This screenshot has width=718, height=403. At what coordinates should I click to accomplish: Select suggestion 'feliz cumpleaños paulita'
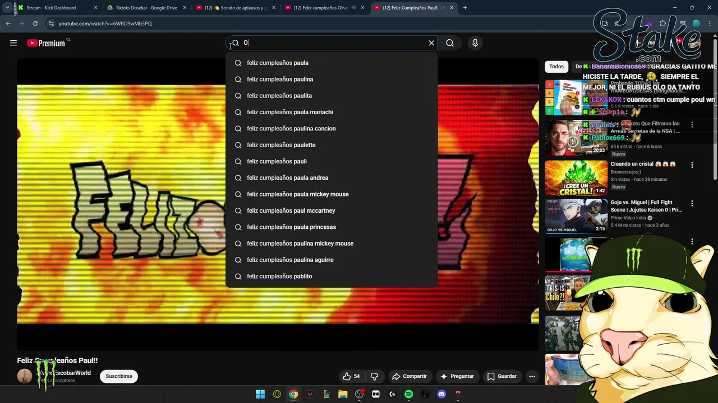click(332, 96)
